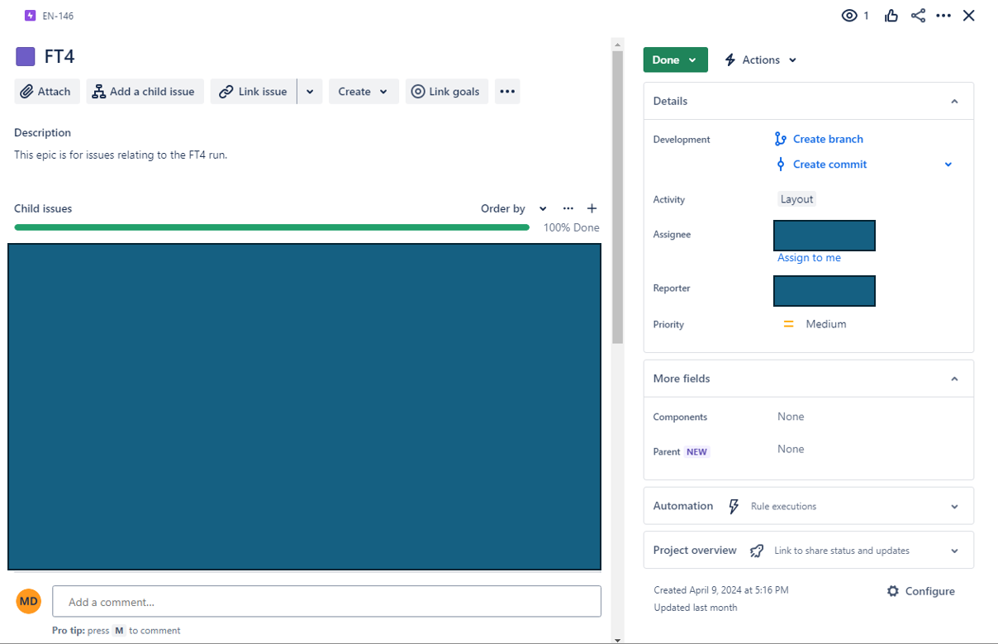Click the vertical scrollbar thumb
The image size is (998, 644).
[x=617, y=197]
